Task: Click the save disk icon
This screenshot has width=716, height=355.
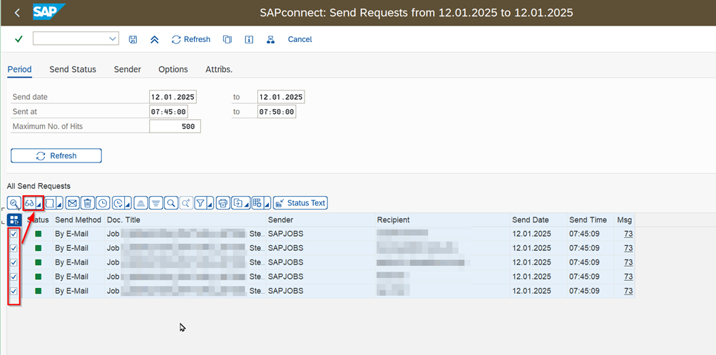Action: pyautogui.click(x=133, y=39)
